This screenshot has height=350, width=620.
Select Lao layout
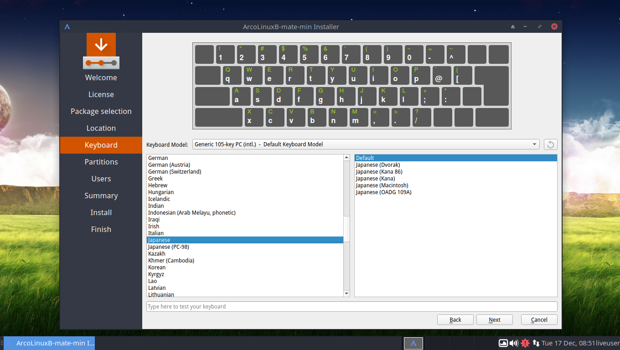(x=245, y=281)
